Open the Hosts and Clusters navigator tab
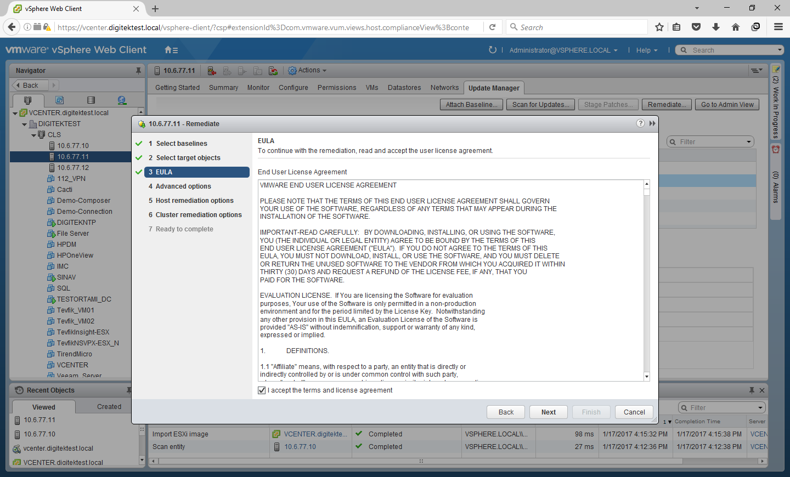 click(x=28, y=100)
